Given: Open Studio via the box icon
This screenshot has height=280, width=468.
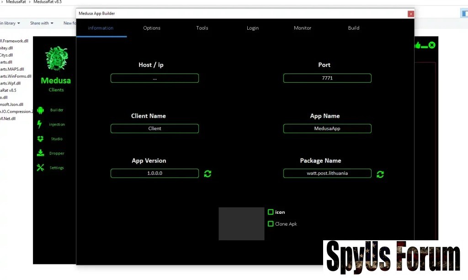Looking at the screenshot, I should (40, 139).
